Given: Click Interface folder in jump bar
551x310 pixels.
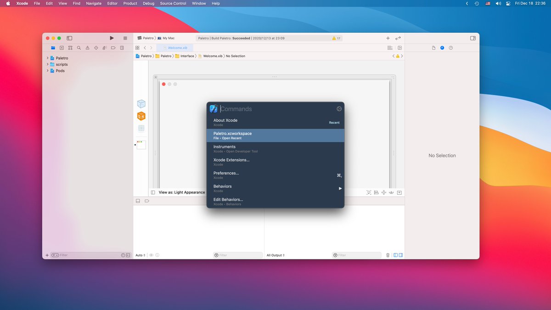Looking at the screenshot, I should [x=185, y=56].
